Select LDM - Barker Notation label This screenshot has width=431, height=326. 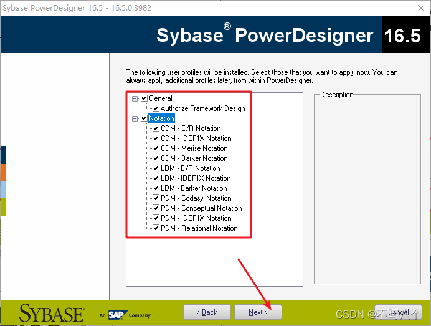coord(194,188)
